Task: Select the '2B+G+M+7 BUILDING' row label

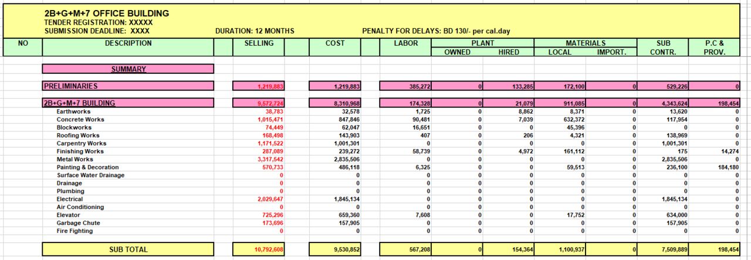Action: [x=128, y=103]
